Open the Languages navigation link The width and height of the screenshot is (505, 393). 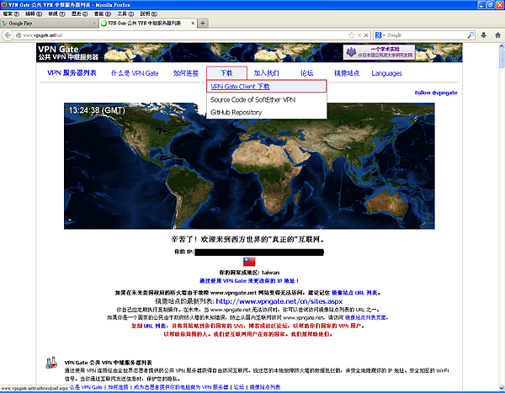(x=386, y=73)
